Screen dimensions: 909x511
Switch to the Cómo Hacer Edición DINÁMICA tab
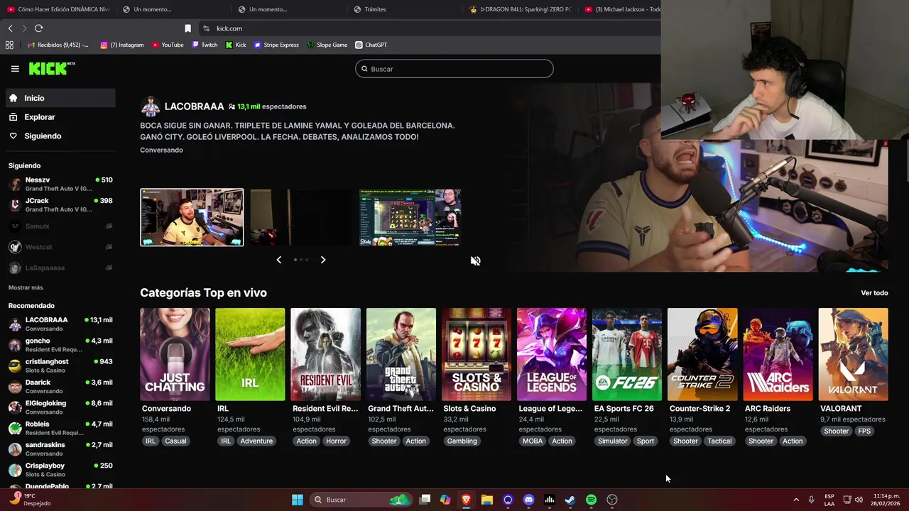pyautogui.click(x=58, y=9)
